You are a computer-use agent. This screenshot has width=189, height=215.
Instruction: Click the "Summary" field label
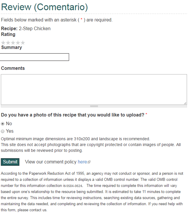tap(12, 47)
